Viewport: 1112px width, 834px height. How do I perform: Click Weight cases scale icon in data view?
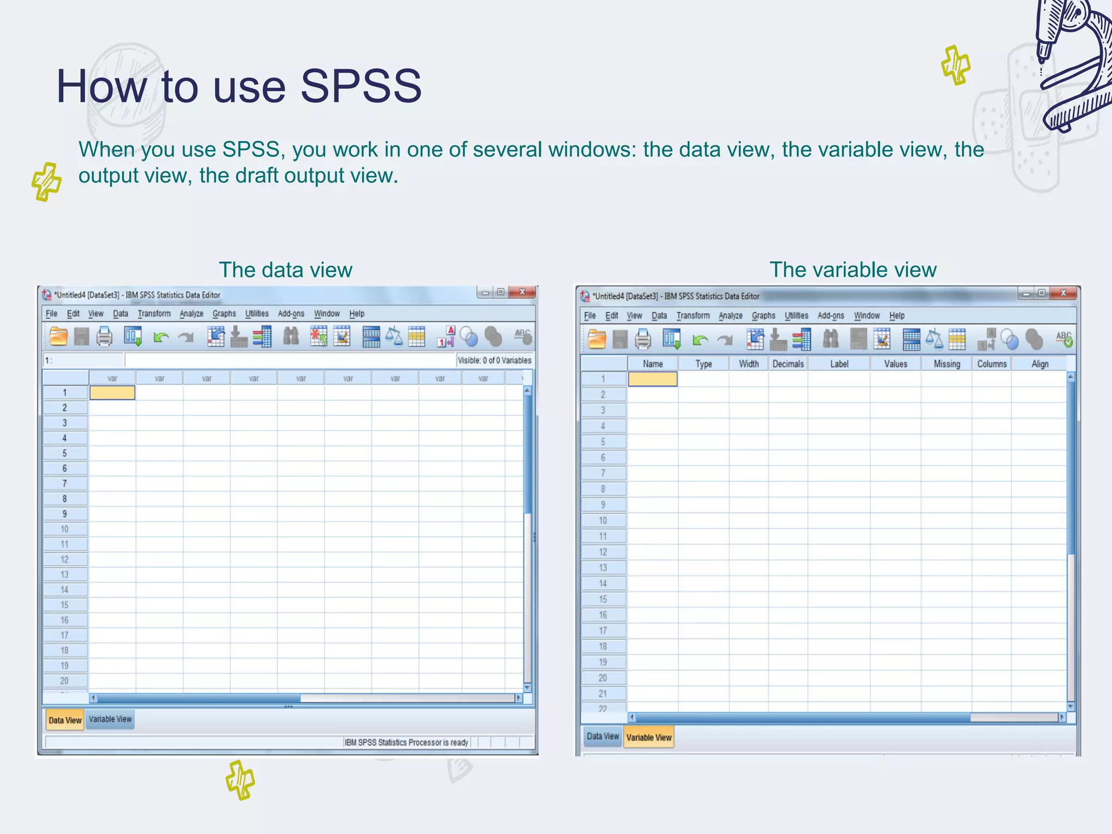(394, 337)
